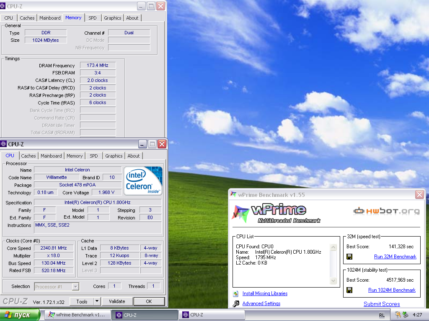Image resolution: width=429 pixels, height=321 pixels.
Task: Open the Mainboard tab in Memory window
Action: point(50,18)
